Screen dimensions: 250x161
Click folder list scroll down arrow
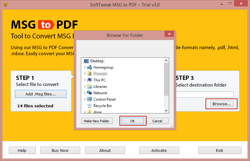[x=166, y=111]
